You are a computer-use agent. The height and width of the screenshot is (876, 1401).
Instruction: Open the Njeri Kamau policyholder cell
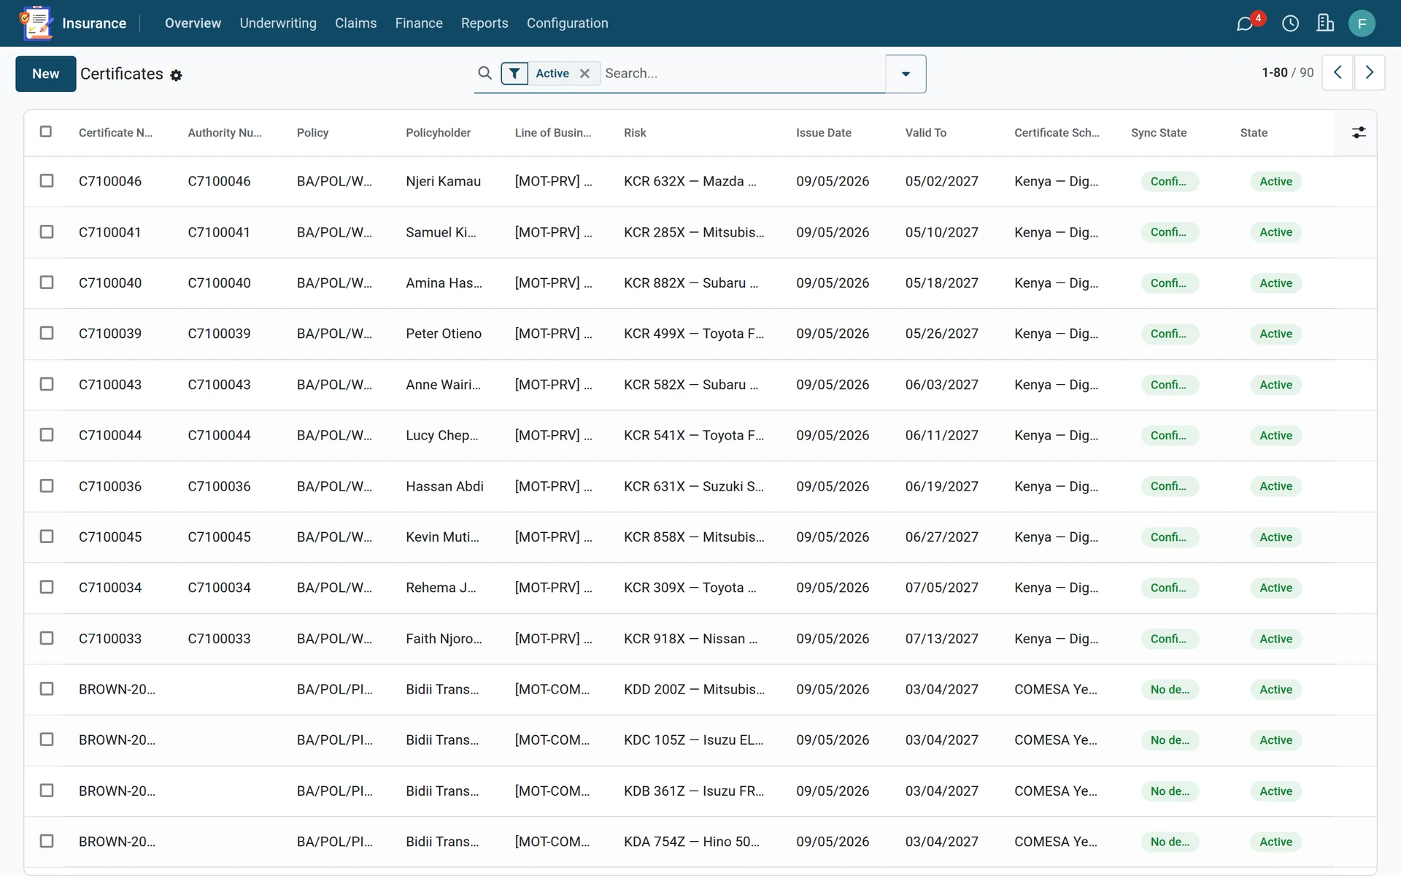tap(443, 181)
